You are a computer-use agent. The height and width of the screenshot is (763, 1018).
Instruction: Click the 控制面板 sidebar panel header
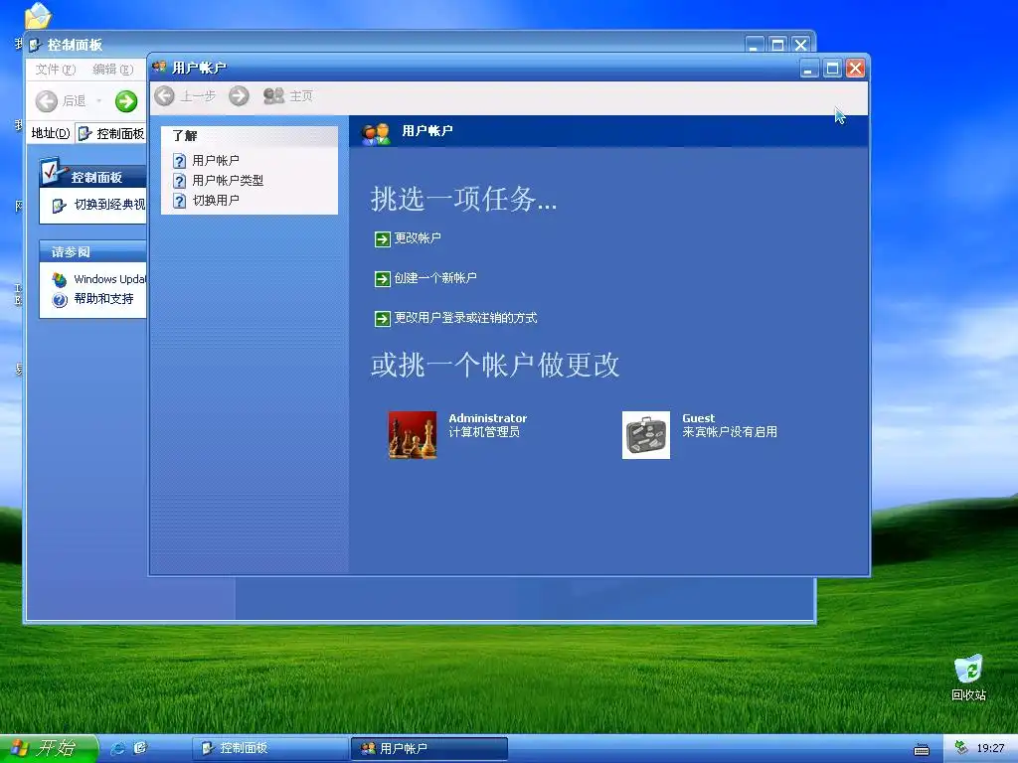[x=92, y=177]
